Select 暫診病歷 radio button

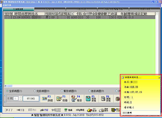pos(62,91)
